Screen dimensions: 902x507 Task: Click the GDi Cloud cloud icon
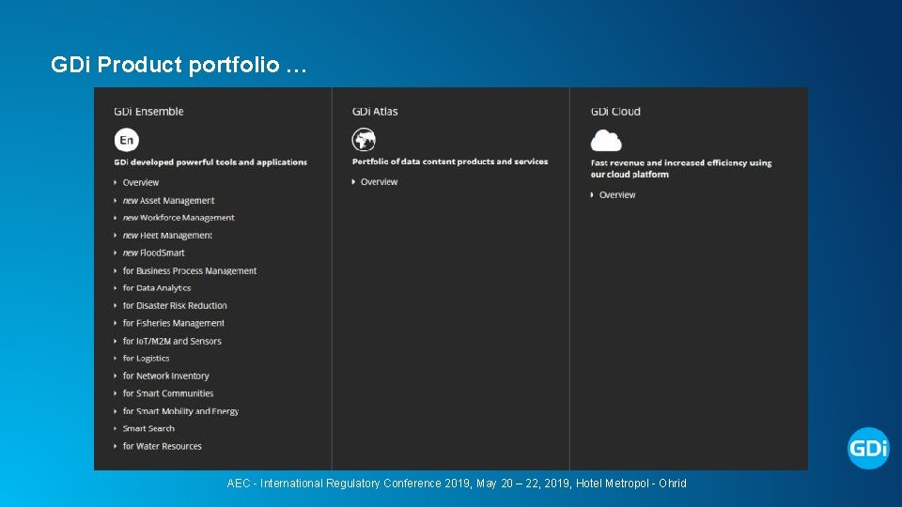(606, 140)
